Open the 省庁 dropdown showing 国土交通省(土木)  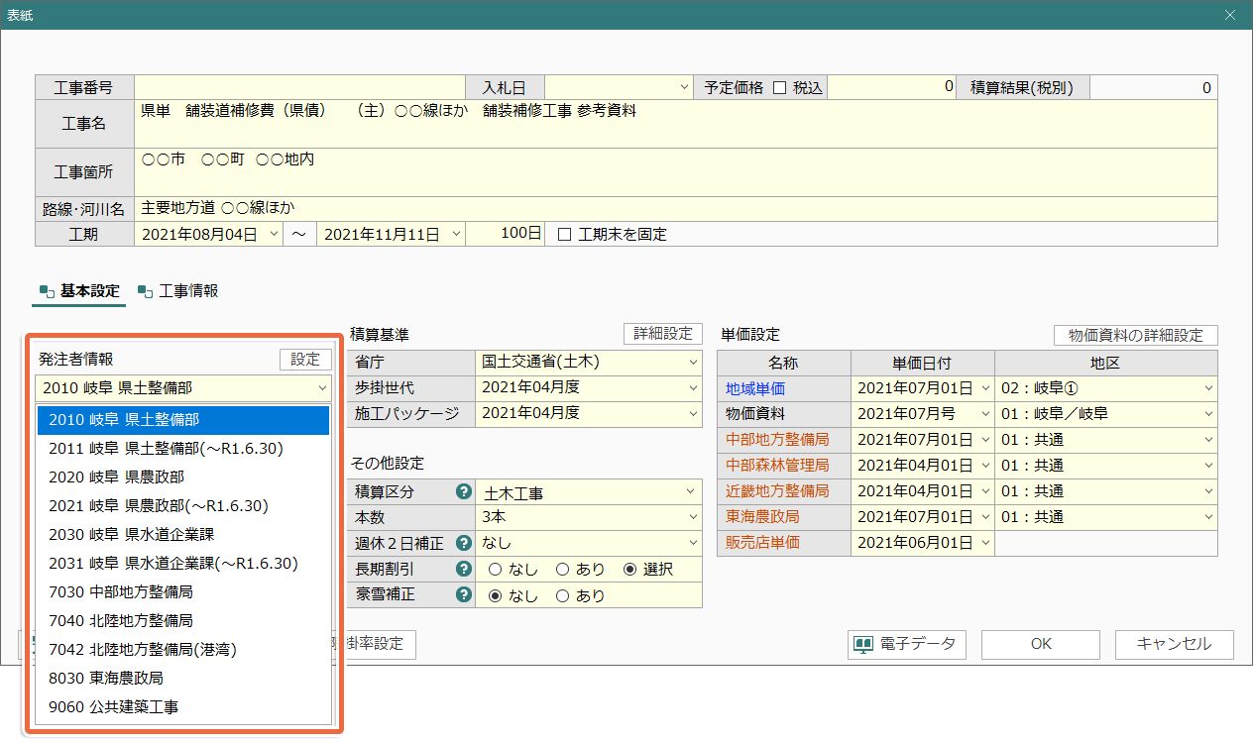pos(692,362)
